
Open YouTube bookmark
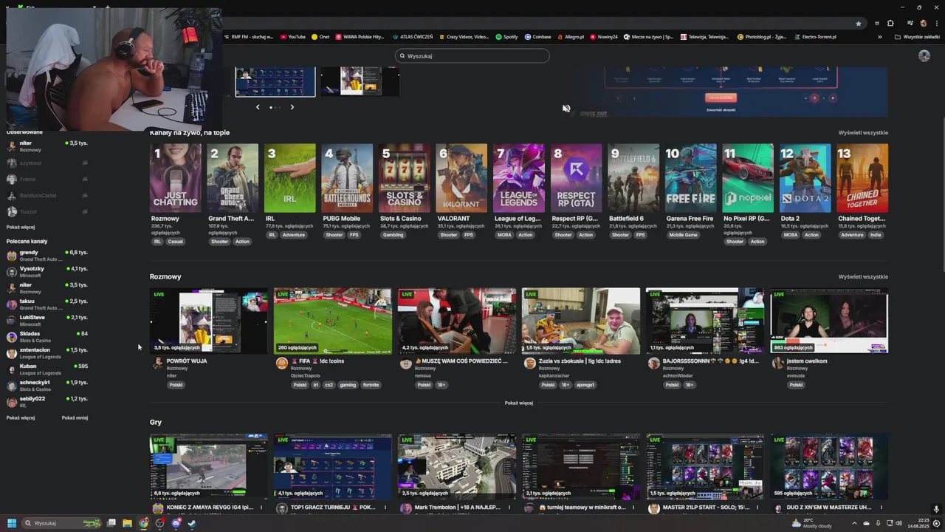[293, 36]
